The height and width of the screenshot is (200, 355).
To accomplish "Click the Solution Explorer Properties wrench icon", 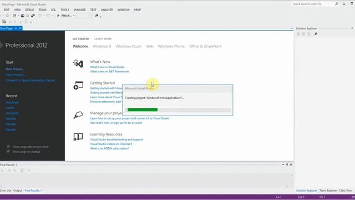I will (x=316, y=34).
